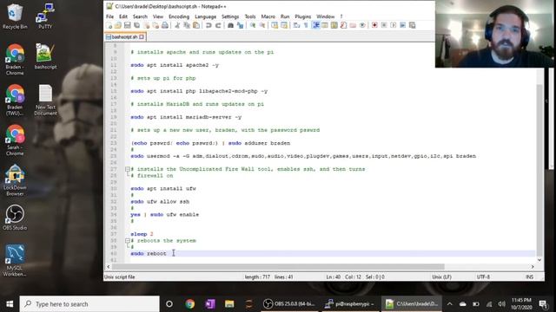The image size is (556, 312).
Task: Toggle the Document Map panel icon
Action: pos(334,25)
